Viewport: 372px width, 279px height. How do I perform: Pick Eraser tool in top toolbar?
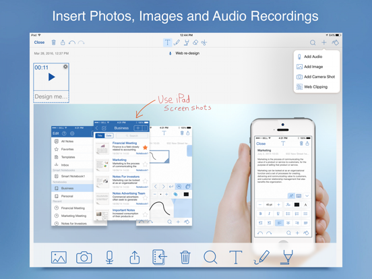pyautogui.click(x=195, y=42)
